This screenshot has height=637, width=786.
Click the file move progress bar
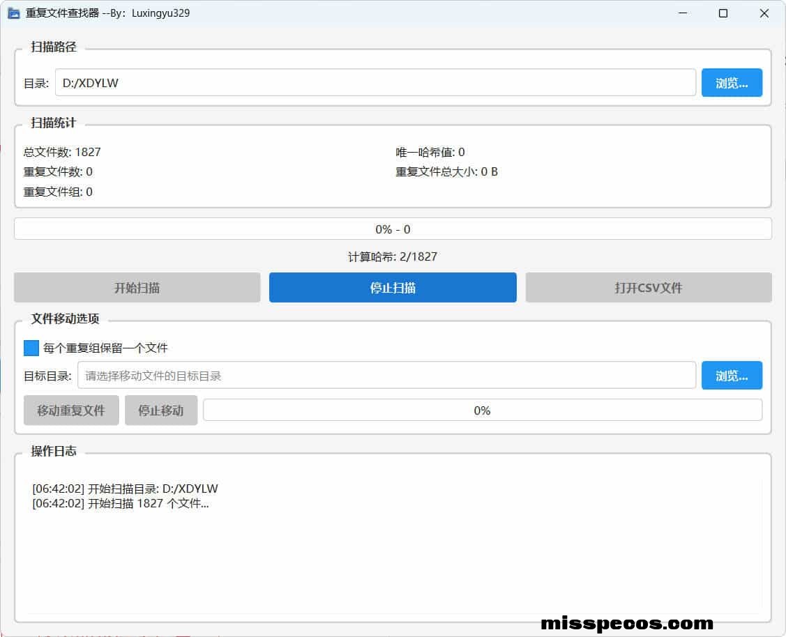pos(482,410)
